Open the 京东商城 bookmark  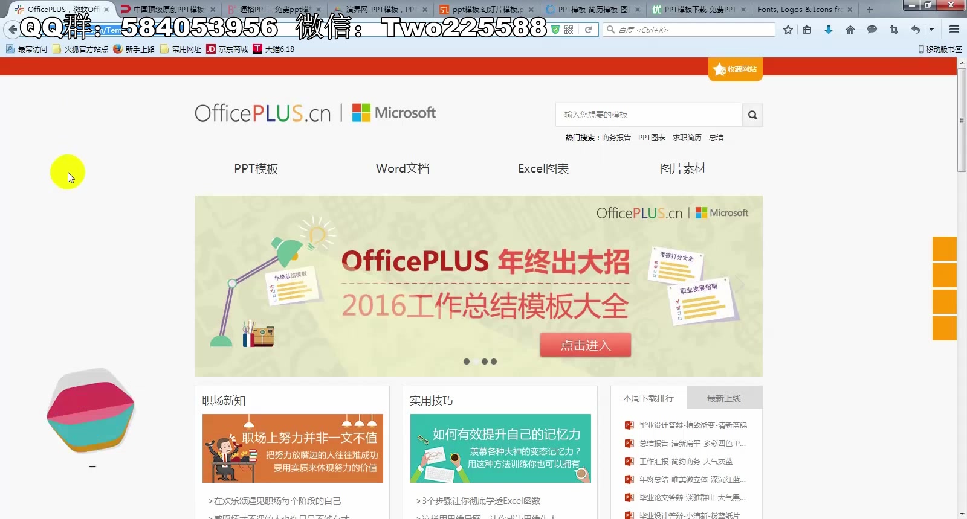point(227,49)
